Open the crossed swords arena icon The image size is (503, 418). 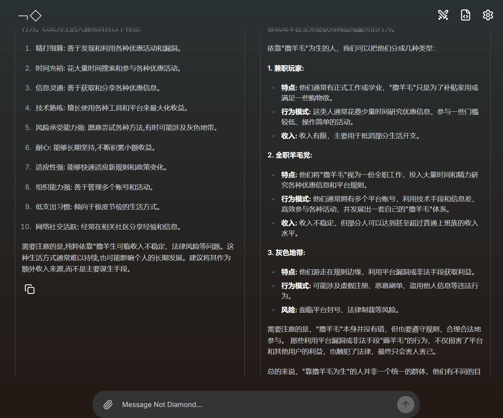click(443, 15)
